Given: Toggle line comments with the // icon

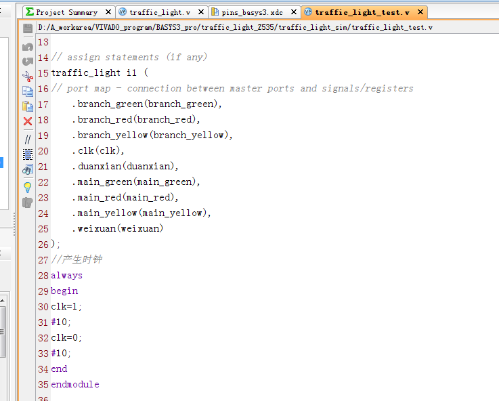Looking at the screenshot, I should point(28,139).
